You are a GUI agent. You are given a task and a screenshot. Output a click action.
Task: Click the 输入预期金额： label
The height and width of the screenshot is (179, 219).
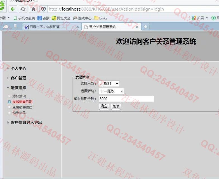click(x=85, y=99)
